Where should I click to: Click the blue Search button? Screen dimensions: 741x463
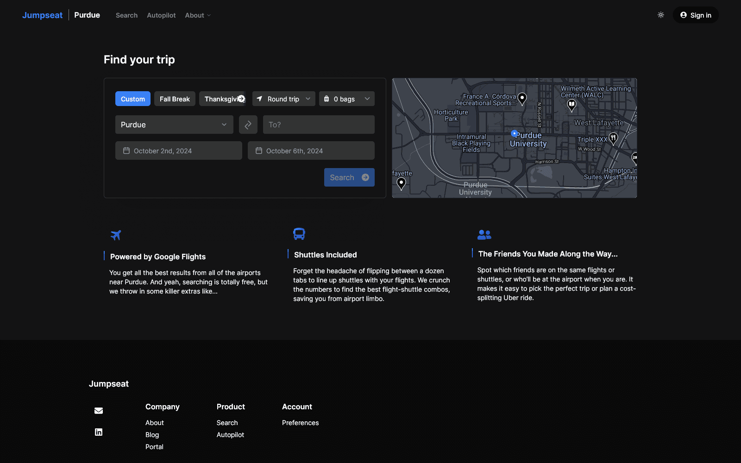coord(349,177)
